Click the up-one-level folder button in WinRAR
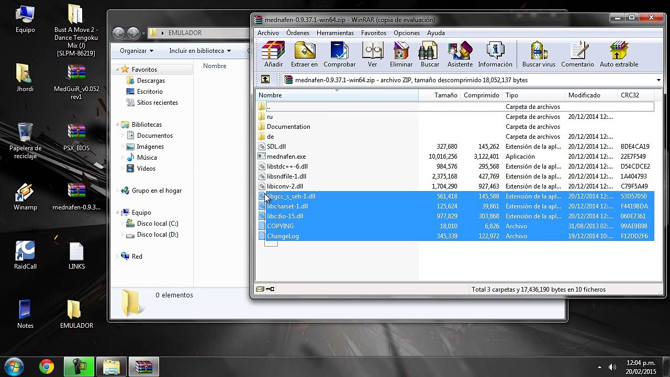Viewport: 670px width, 377px height. [265, 80]
